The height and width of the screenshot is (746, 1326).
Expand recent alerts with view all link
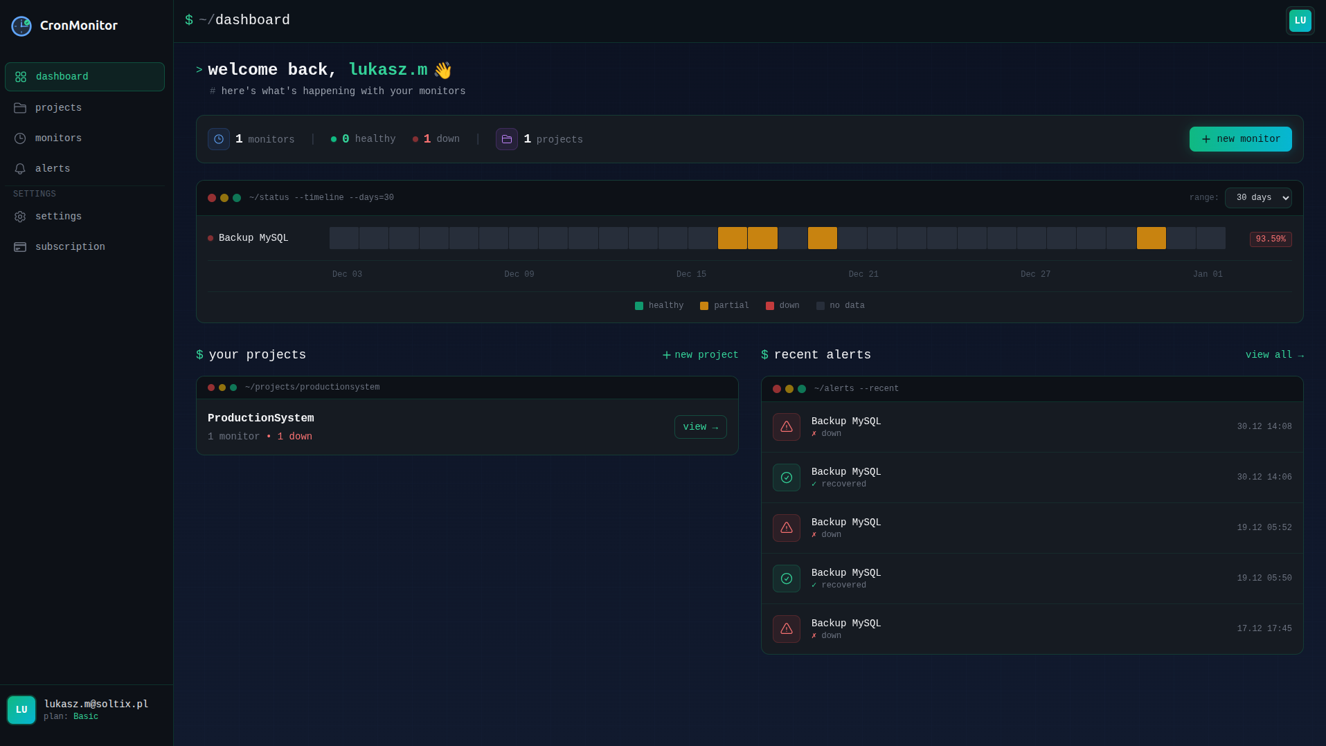(1274, 354)
